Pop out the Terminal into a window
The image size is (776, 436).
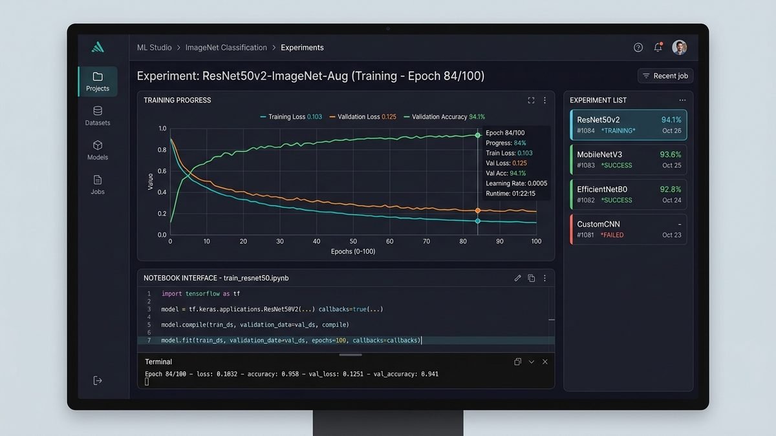pyautogui.click(x=517, y=362)
